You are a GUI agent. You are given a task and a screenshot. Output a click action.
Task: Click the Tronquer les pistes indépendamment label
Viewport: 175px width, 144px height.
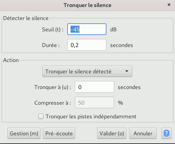click(x=91, y=116)
